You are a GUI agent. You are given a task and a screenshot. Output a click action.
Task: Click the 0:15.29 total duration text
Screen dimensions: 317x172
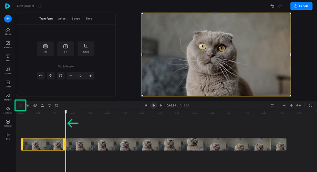(x=184, y=106)
